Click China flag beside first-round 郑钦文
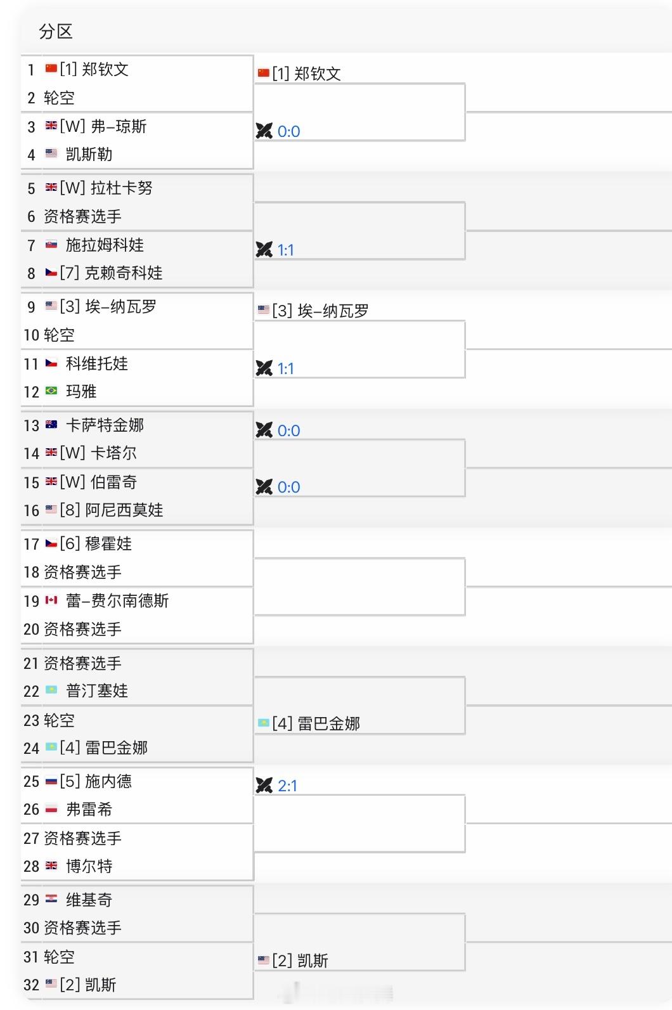 coord(51,68)
